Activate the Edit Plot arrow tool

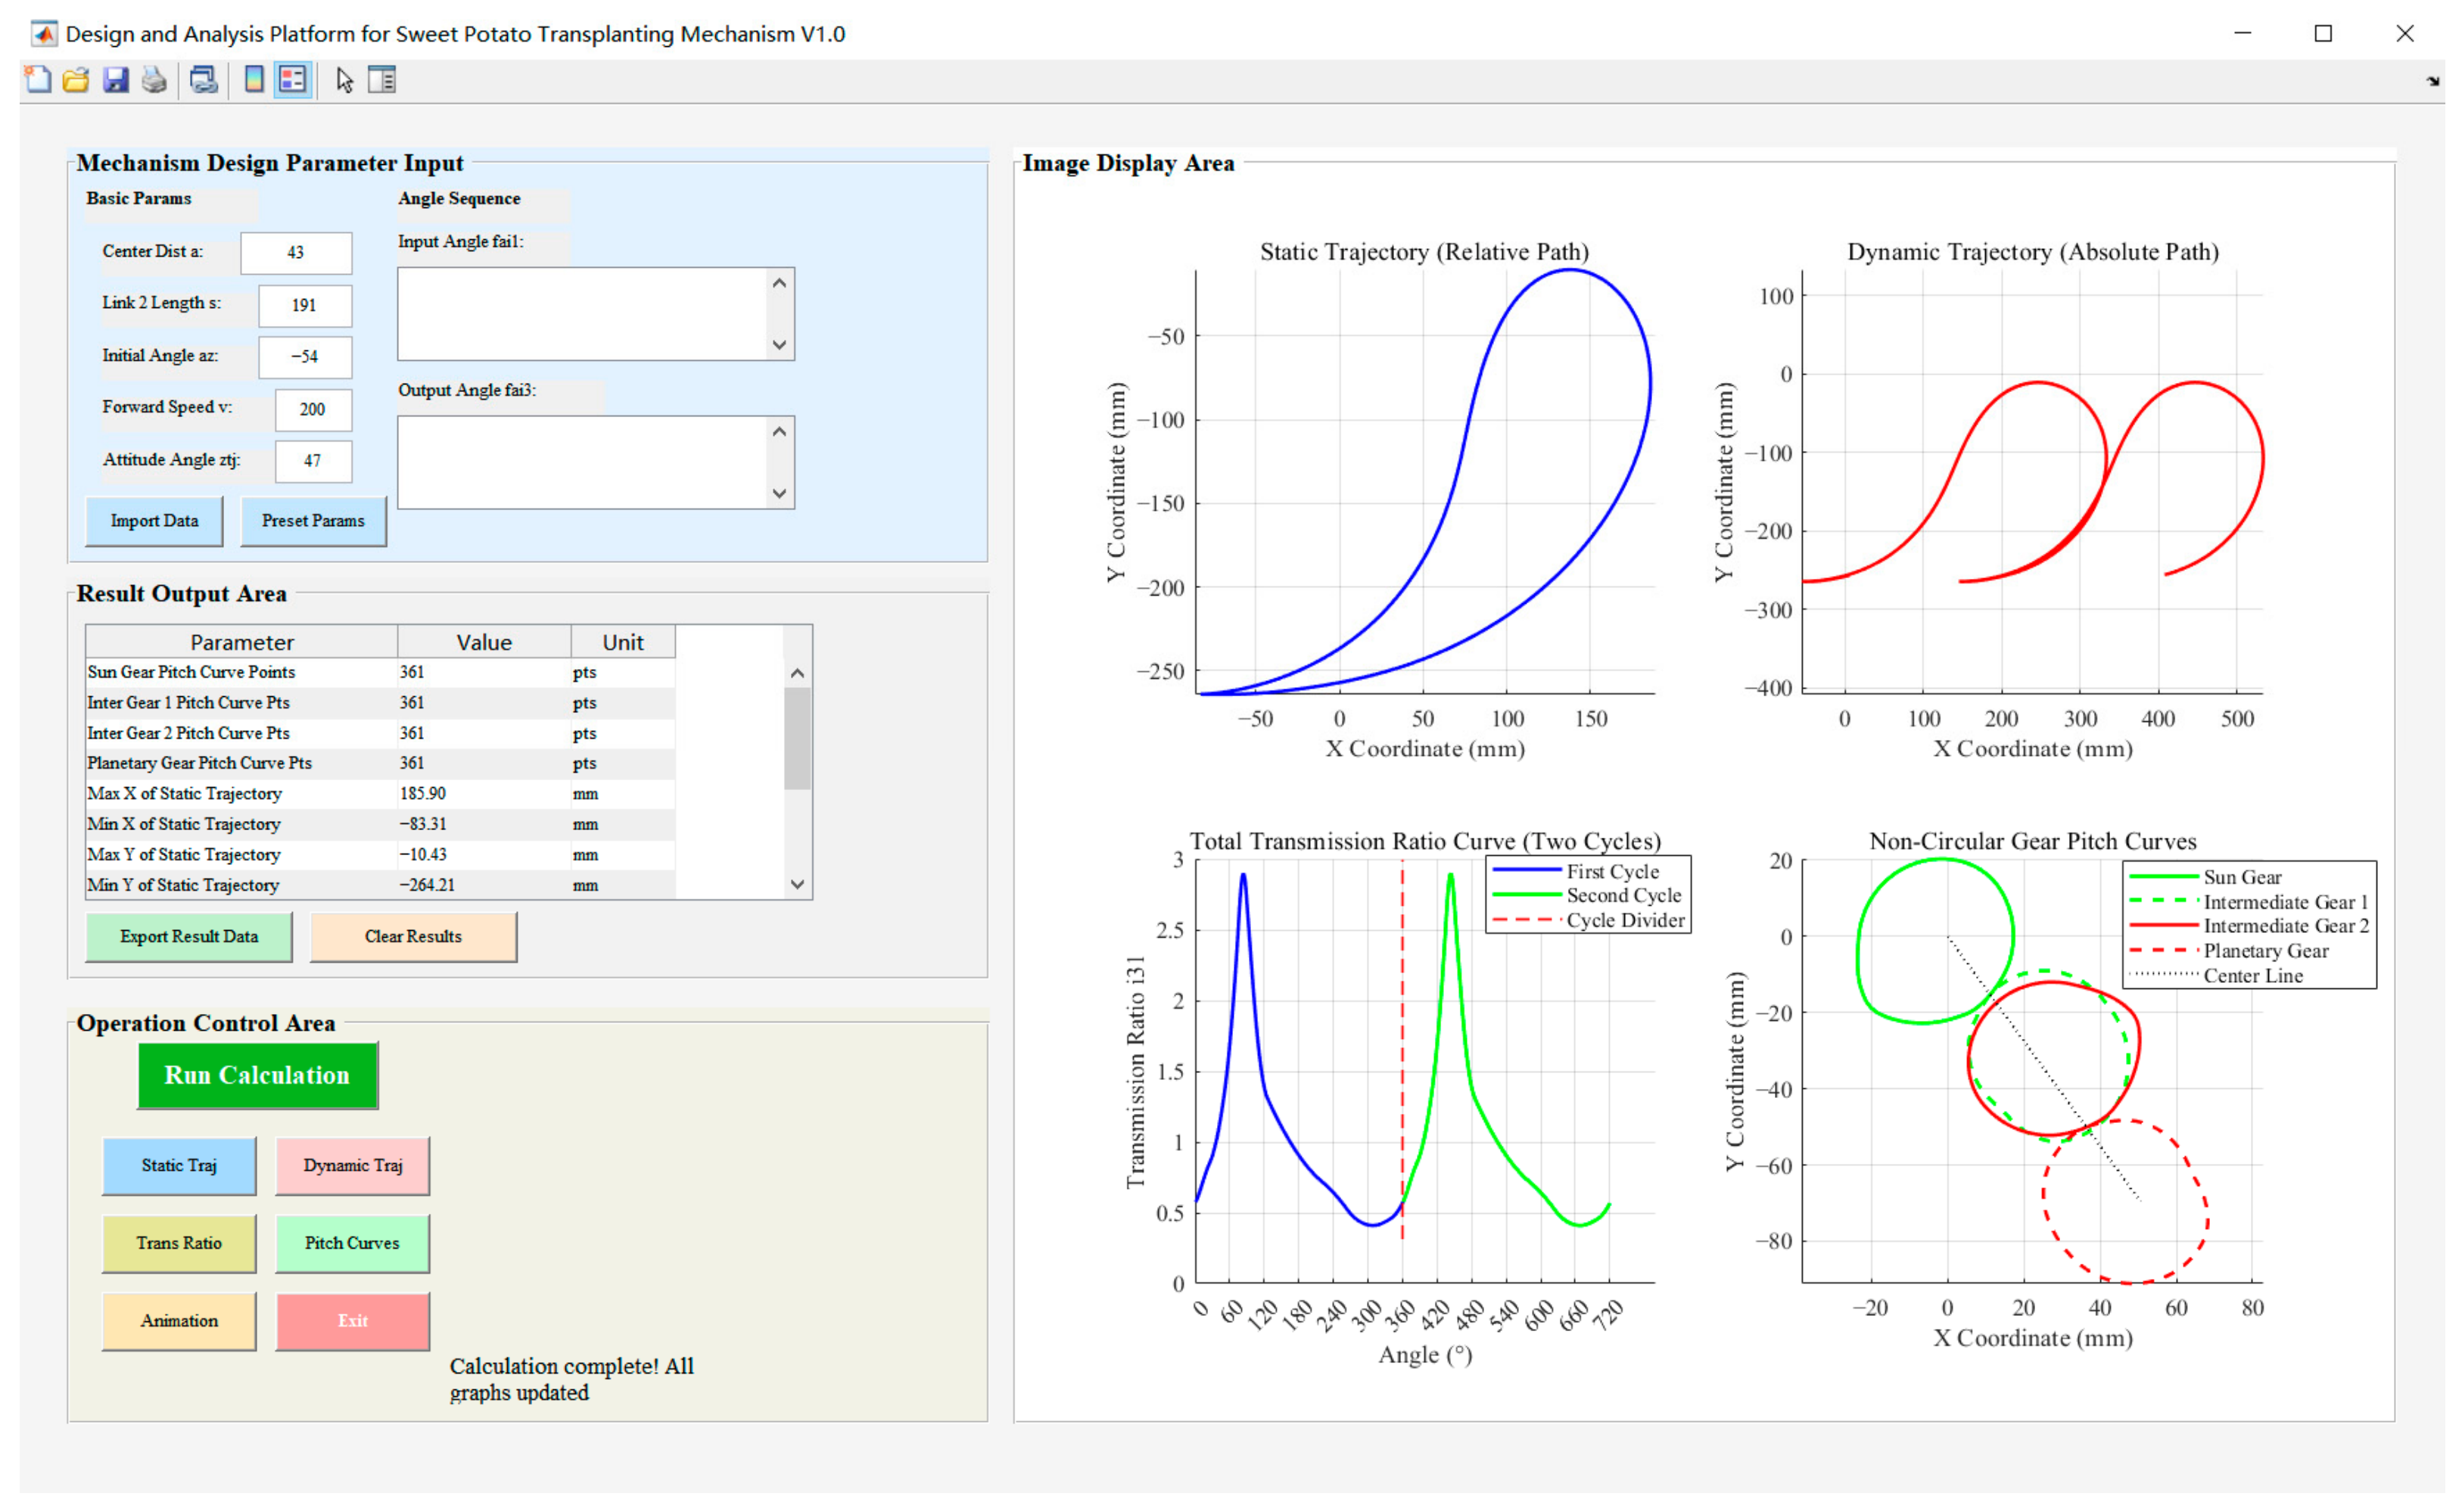click(x=345, y=80)
